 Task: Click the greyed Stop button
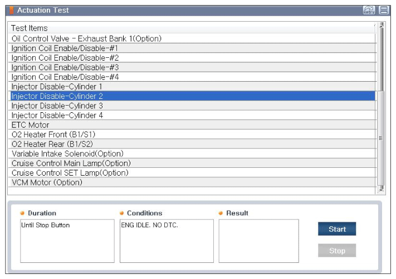337,250
